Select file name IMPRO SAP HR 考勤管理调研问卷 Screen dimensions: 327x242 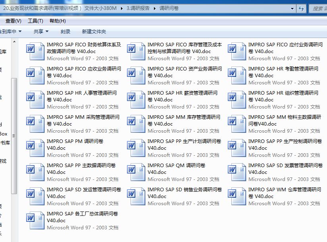pyautogui.click(x=283, y=72)
